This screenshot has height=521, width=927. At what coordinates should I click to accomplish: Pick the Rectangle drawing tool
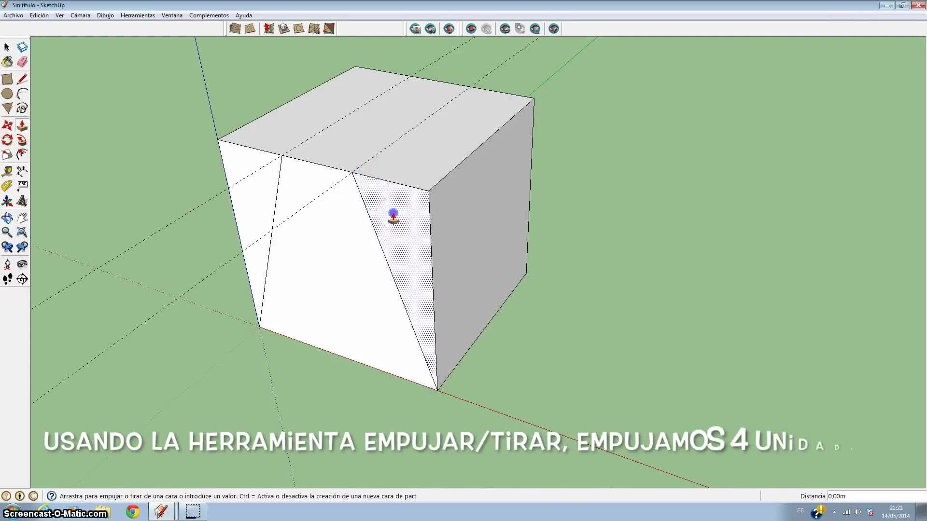pos(7,79)
